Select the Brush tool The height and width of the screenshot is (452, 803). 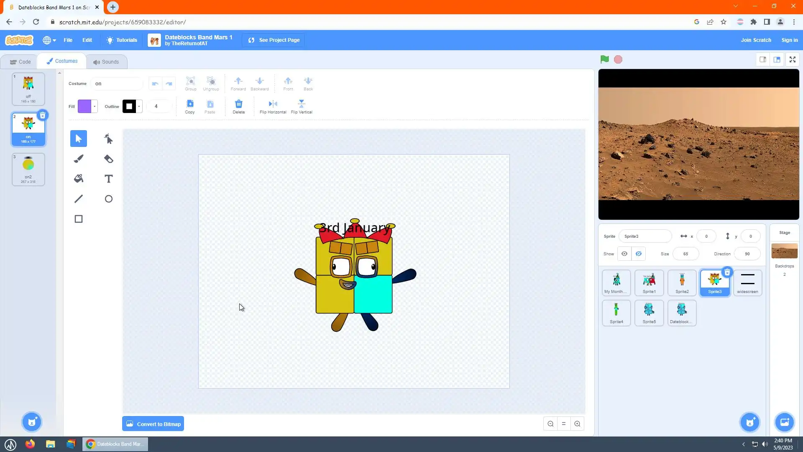point(79,159)
